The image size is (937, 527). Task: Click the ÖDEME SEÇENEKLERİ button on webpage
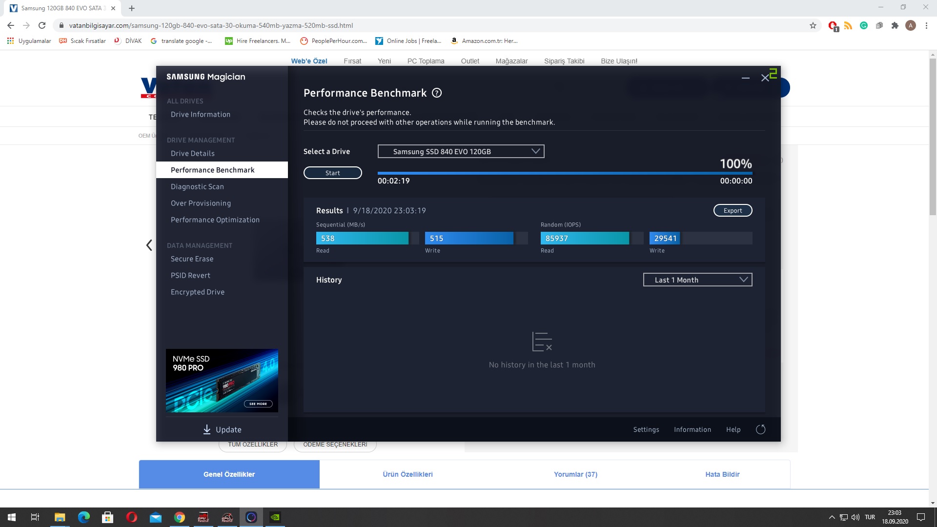pos(335,445)
